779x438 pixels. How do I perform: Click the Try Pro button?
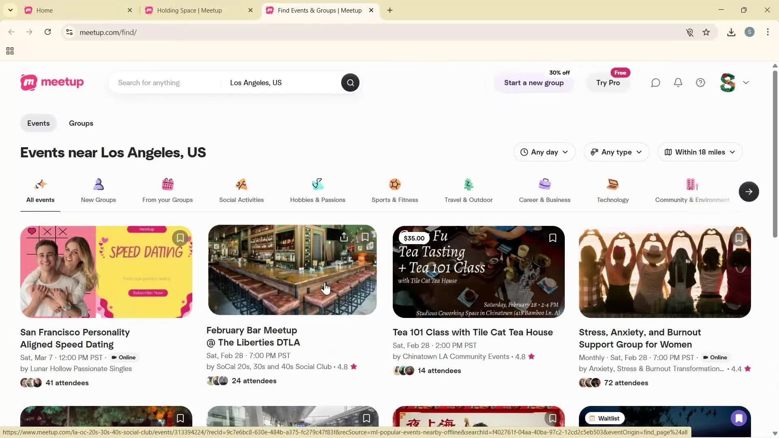pyautogui.click(x=607, y=83)
